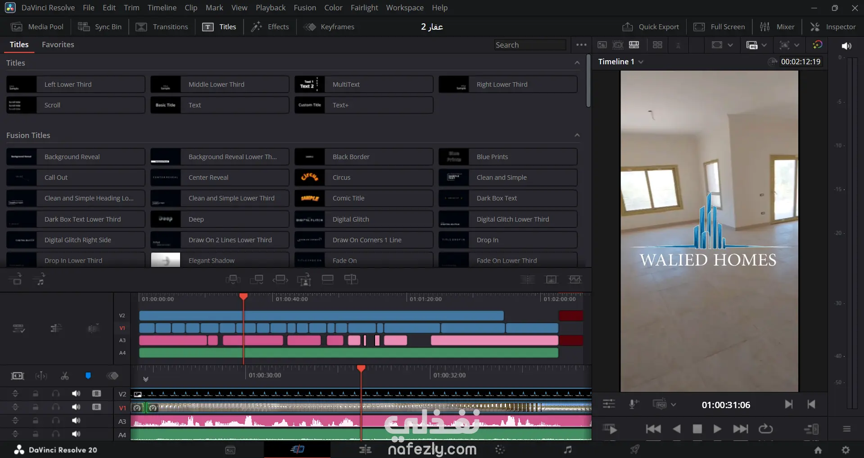864x458 pixels.
Task: Open the Workspace menu
Action: [x=405, y=8]
